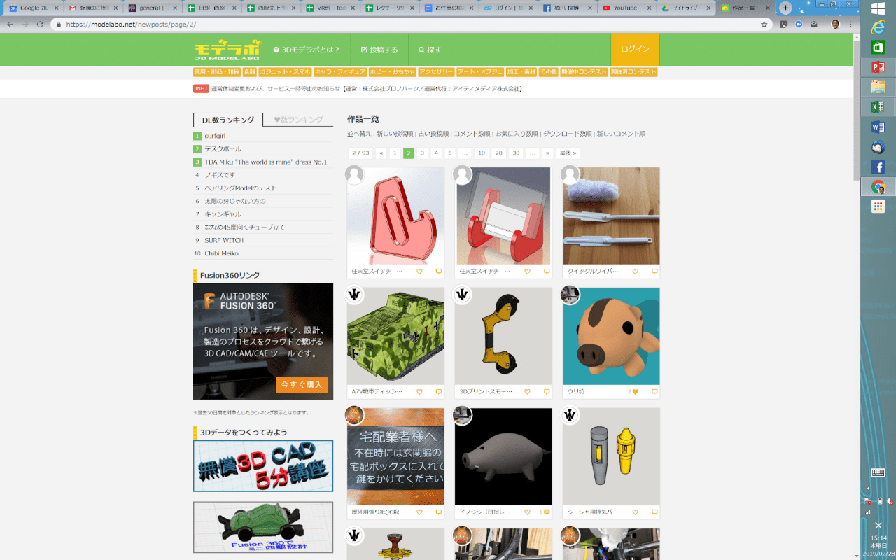Open the gray boar model thumbnail
Screen dimensions: 896x560
(x=503, y=456)
